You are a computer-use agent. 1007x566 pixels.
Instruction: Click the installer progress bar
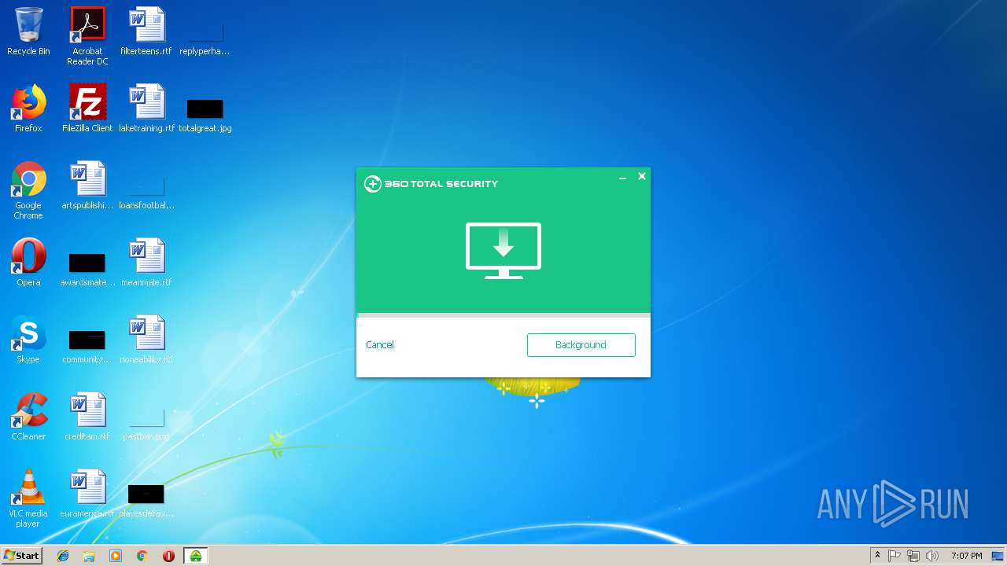[x=503, y=315]
